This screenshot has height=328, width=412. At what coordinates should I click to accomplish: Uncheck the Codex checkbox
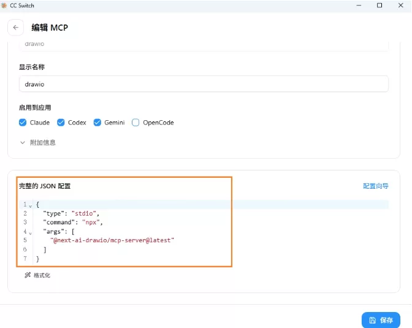pyautogui.click(x=61, y=123)
